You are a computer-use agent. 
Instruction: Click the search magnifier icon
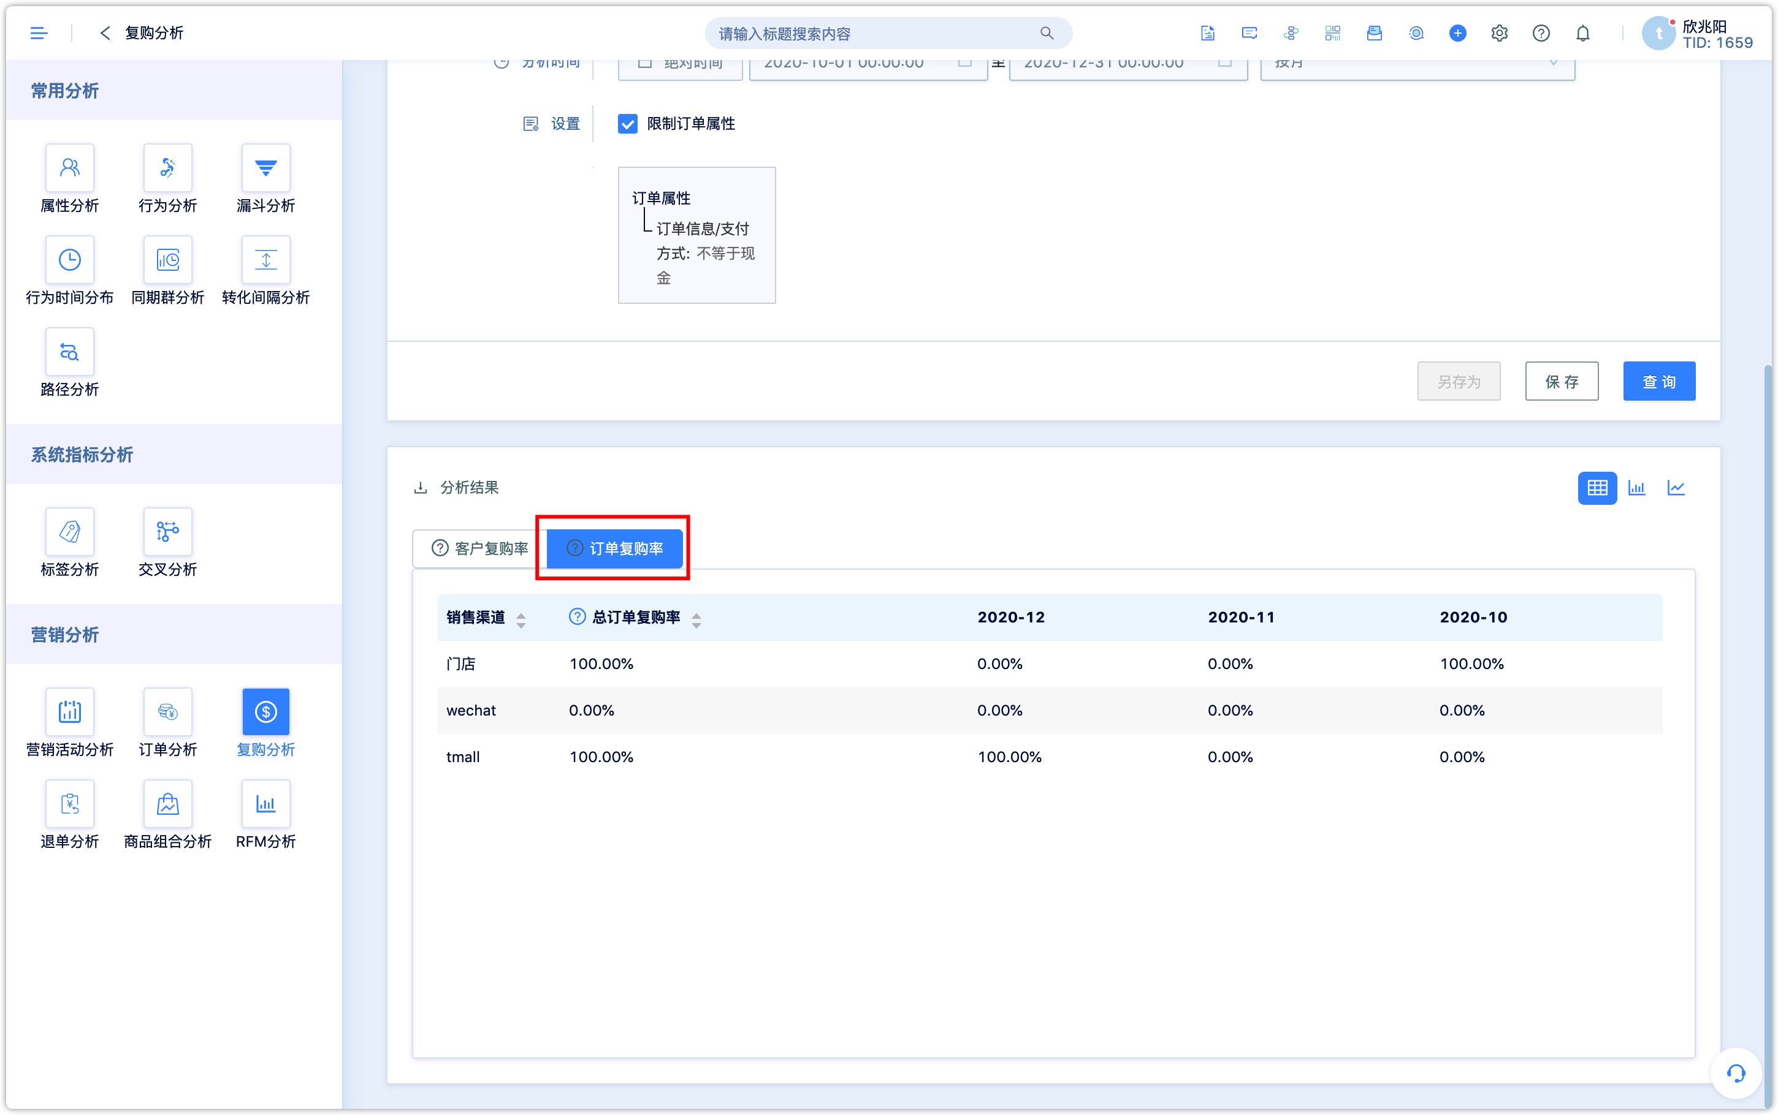[x=1047, y=33]
